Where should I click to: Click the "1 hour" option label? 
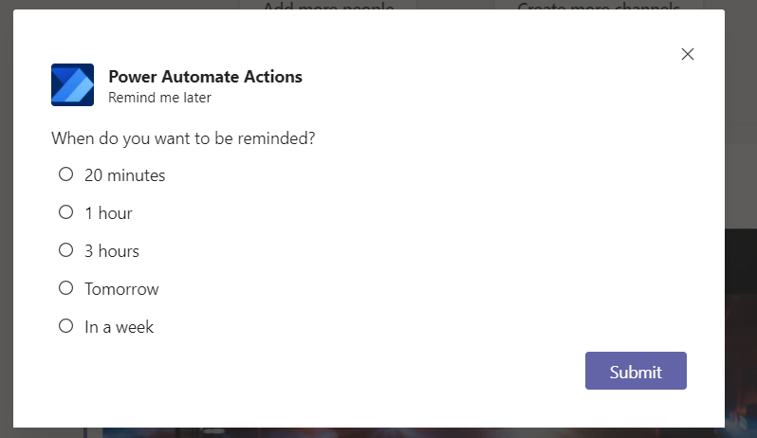108,213
